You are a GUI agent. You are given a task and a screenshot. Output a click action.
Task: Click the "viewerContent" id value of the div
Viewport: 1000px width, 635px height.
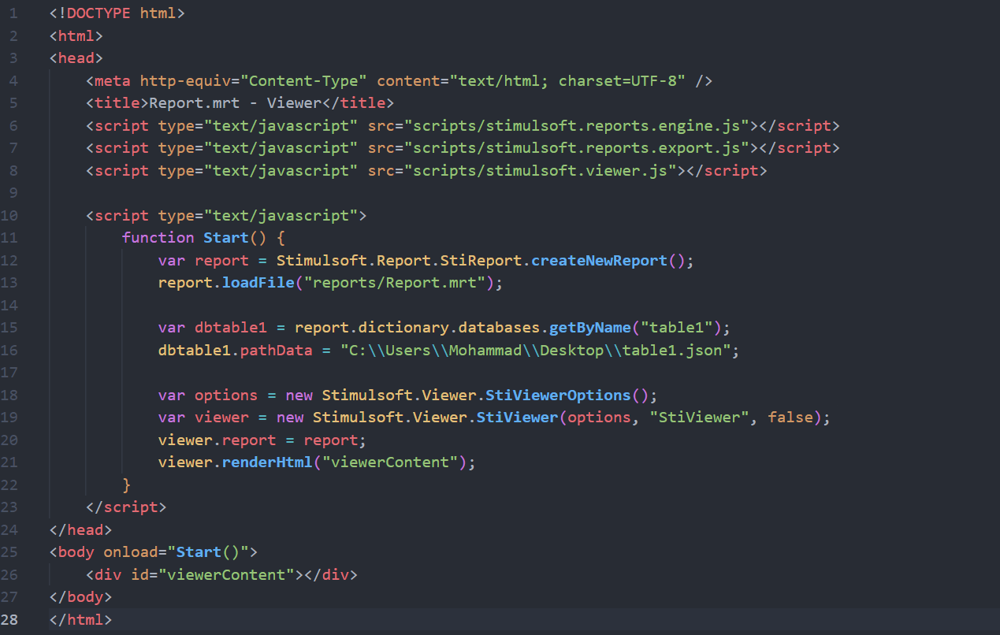click(227, 574)
